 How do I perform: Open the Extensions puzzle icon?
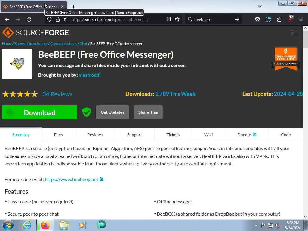(x=279, y=19)
